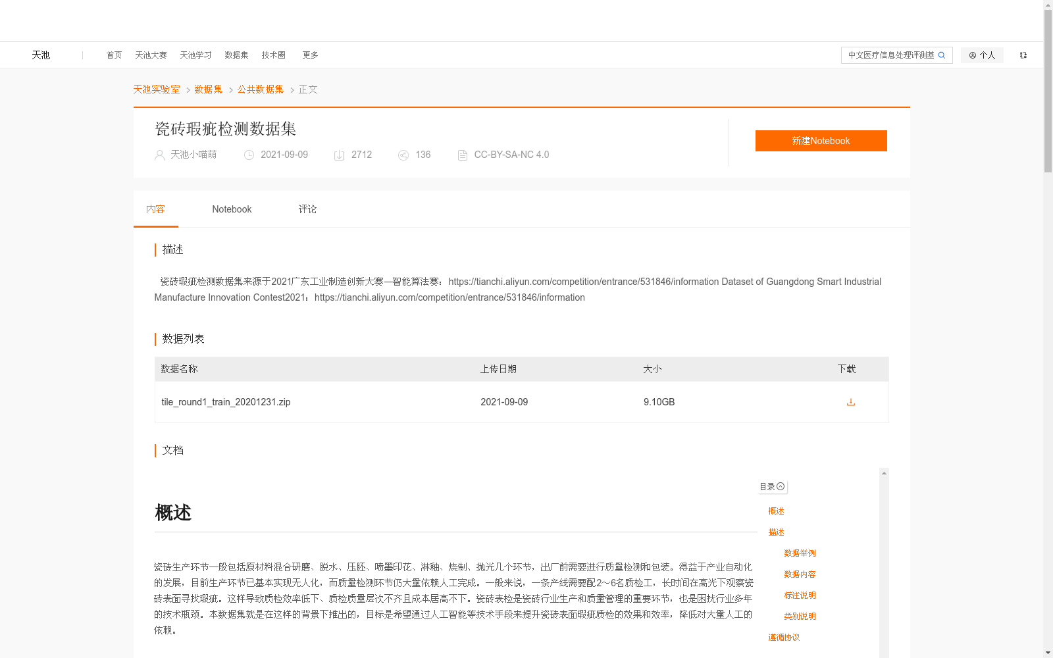
Task: Switch to the 评论 tab
Action: coord(307,209)
